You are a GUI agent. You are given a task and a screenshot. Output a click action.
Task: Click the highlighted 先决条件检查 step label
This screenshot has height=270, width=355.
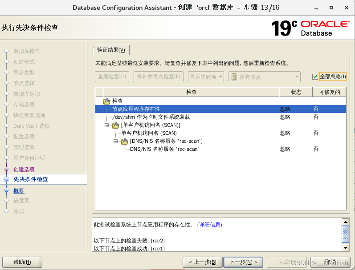[31, 179]
